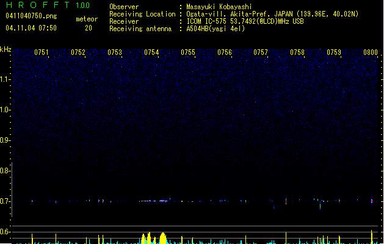Click the large yellow intensity peak near 0754
This screenshot has height=244, width=384.
[163, 238]
